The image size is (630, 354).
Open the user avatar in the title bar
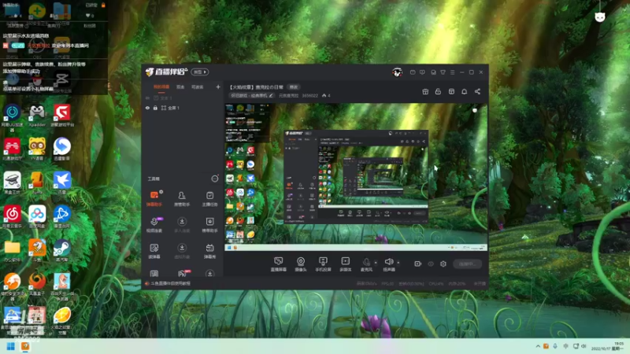tap(397, 72)
